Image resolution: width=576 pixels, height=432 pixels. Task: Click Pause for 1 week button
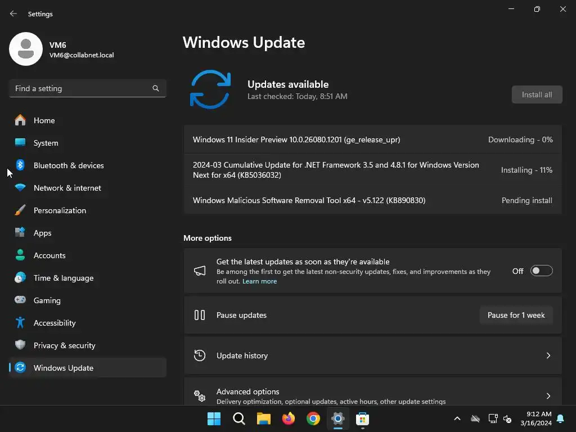(516, 315)
